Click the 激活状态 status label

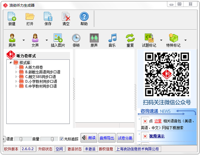pyautogui.click(x=74, y=149)
